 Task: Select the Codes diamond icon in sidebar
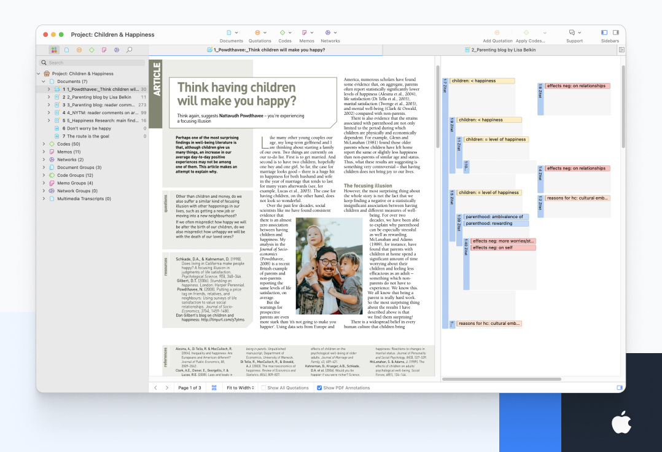coord(92,50)
